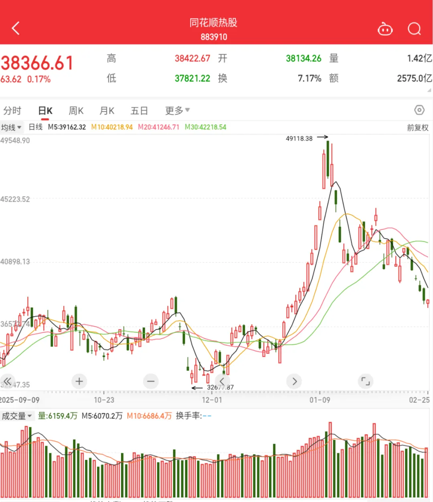Viewport: 433px width, 502px height.
Task: Go back with the left arrow
Action: [16, 28]
